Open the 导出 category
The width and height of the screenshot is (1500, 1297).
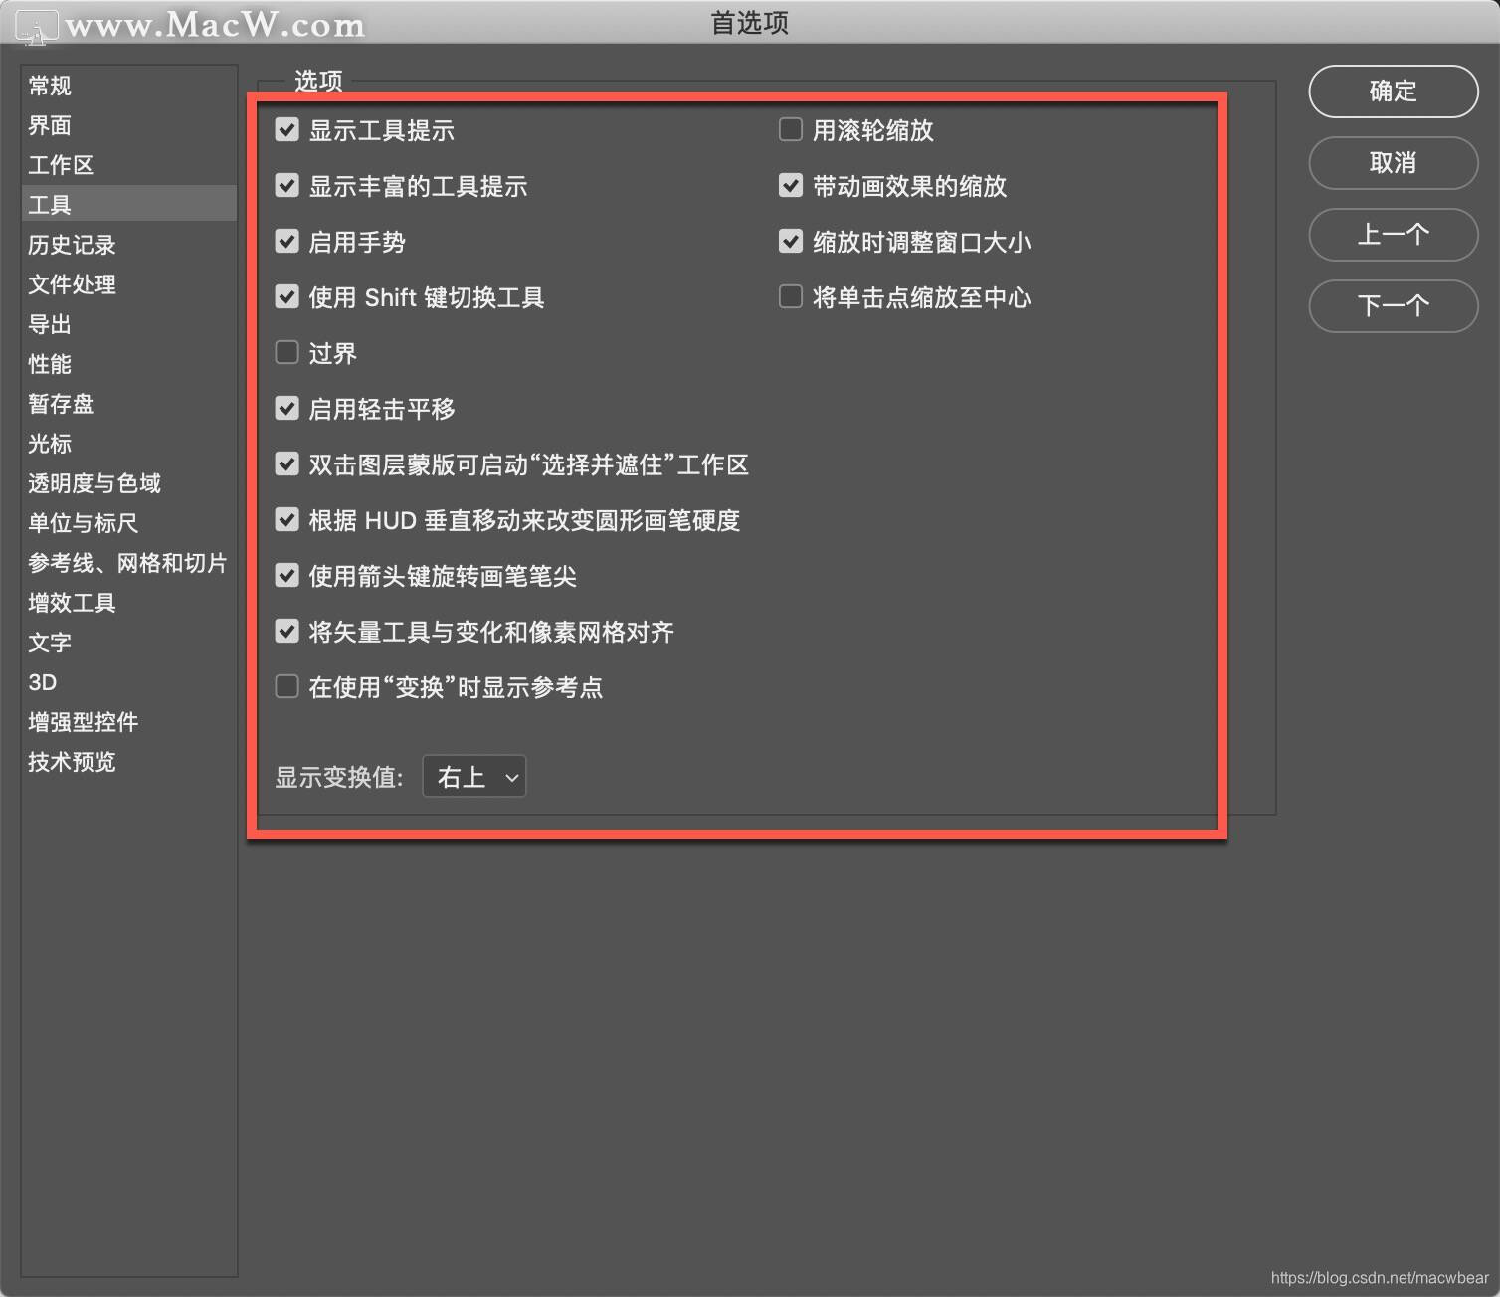129,324
